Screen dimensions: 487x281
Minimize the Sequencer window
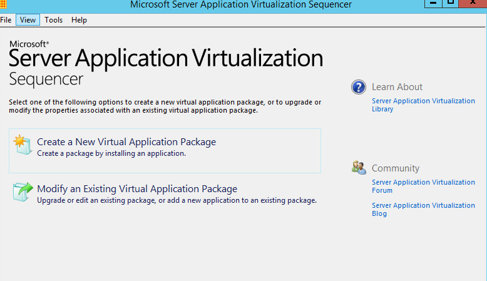(433, 3)
